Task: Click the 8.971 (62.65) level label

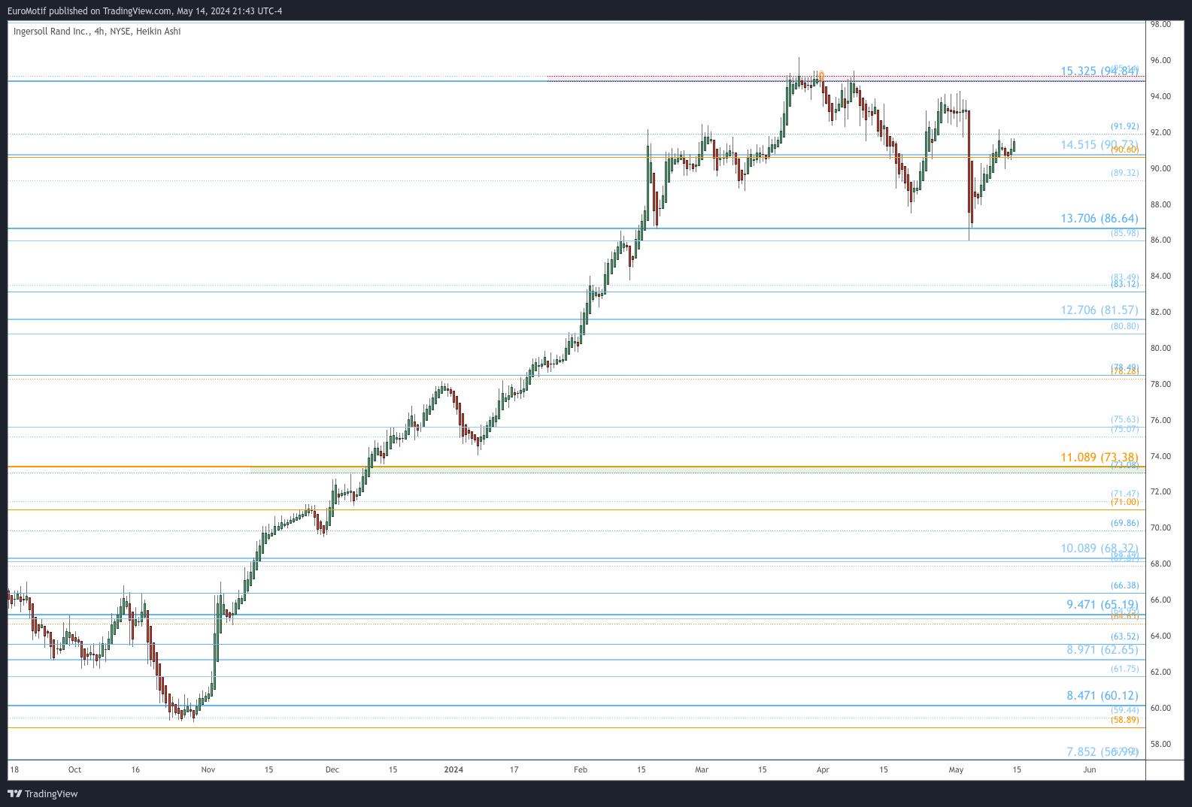Action: [1103, 650]
